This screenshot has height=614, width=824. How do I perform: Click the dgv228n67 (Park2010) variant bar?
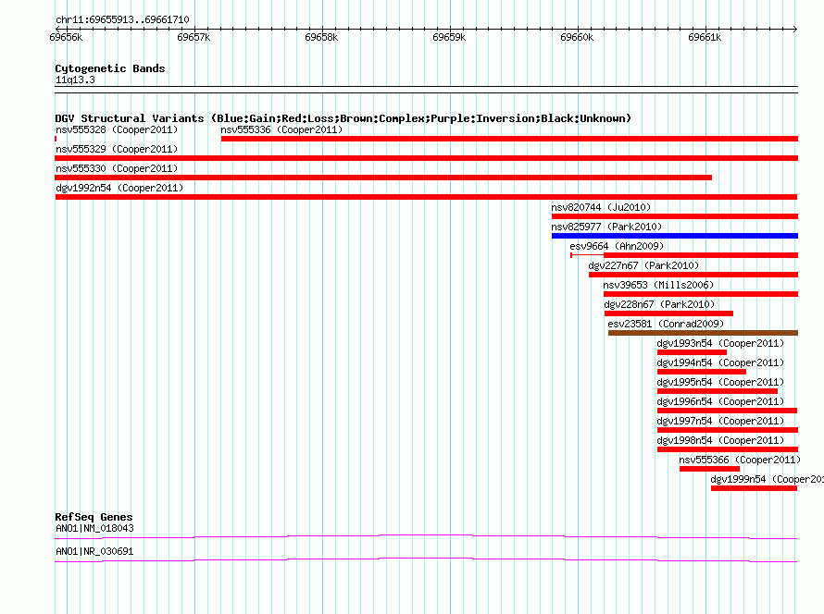pyautogui.click(x=668, y=313)
